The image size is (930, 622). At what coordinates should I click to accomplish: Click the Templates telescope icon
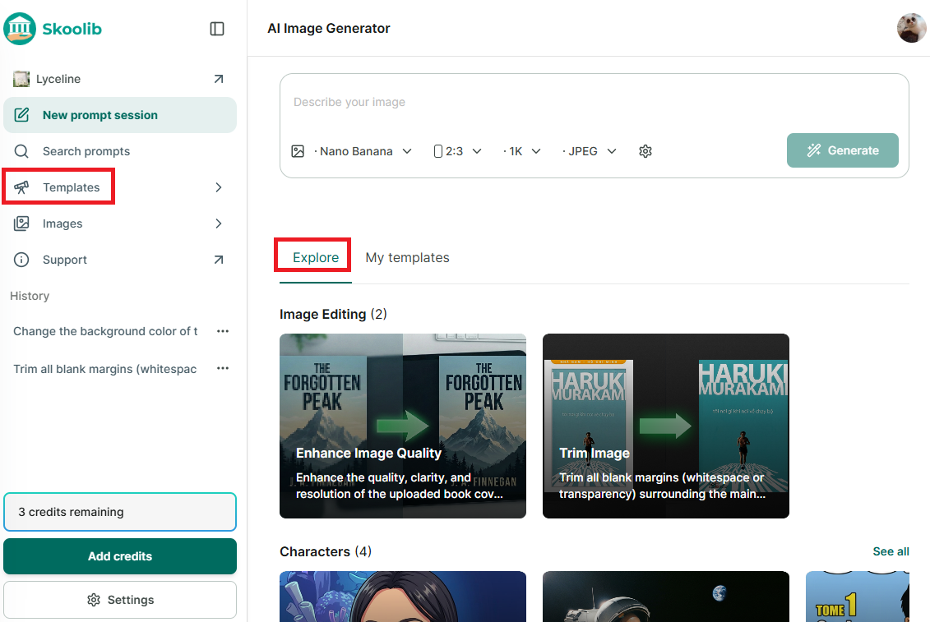[x=21, y=187]
